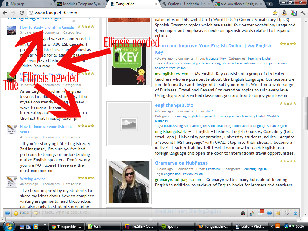View the placeholder image thumbnail for englishangels.biz
308x231 pixels.
(x=129, y=124)
